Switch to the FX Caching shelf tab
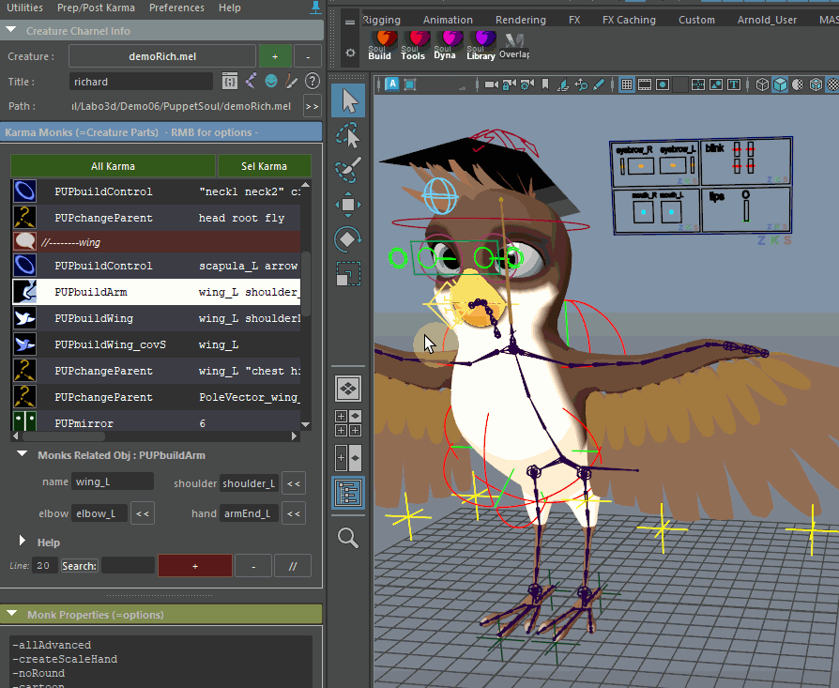The height and width of the screenshot is (688, 839). (x=629, y=20)
